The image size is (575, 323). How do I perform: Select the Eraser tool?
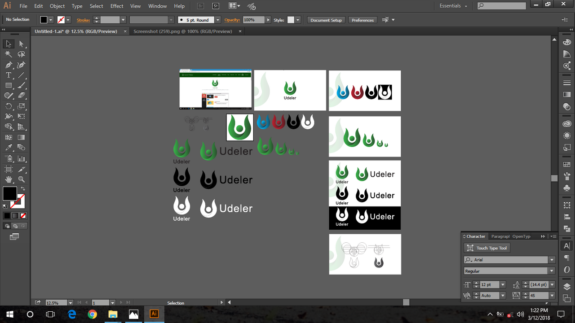pos(21,96)
